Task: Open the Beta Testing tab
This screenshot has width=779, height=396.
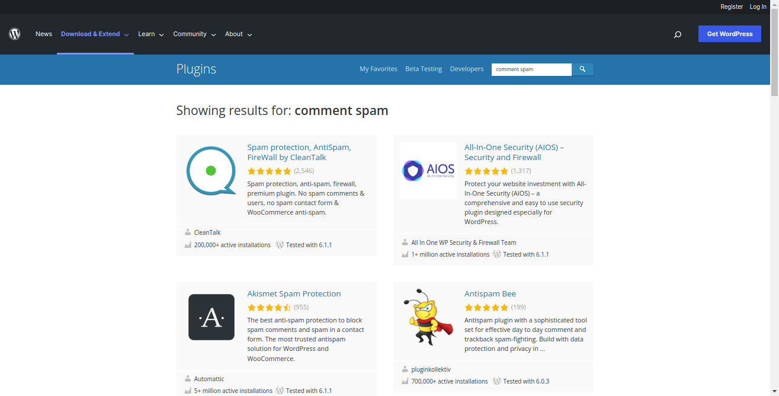Action: (x=424, y=69)
